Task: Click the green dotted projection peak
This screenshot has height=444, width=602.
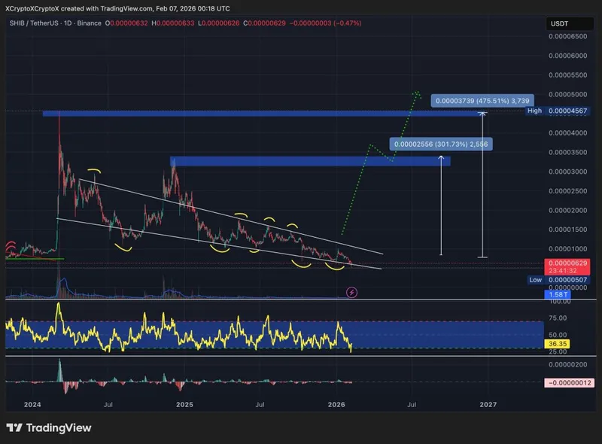Action: click(x=416, y=93)
